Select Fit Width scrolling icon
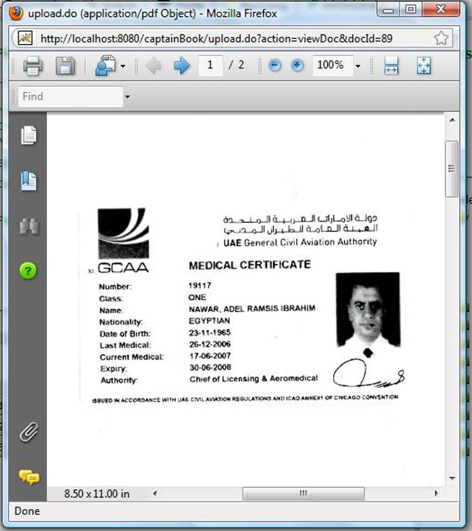472x531 pixels. pyautogui.click(x=391, y=65)
